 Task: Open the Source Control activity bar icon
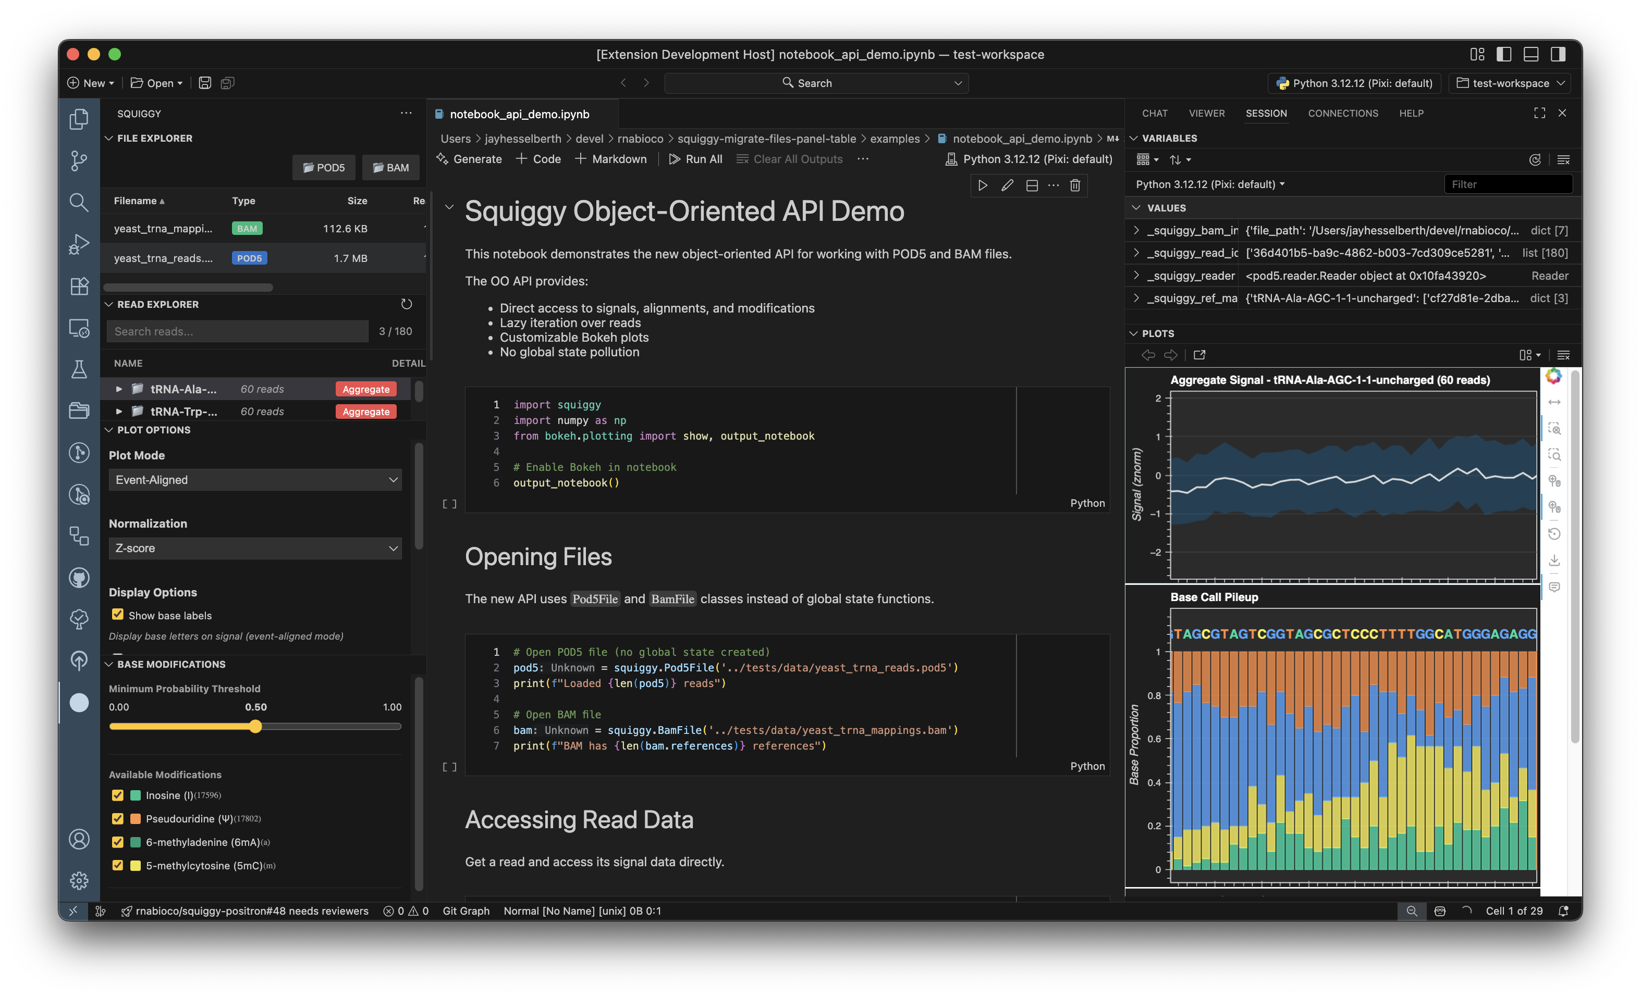coord(79,160)
